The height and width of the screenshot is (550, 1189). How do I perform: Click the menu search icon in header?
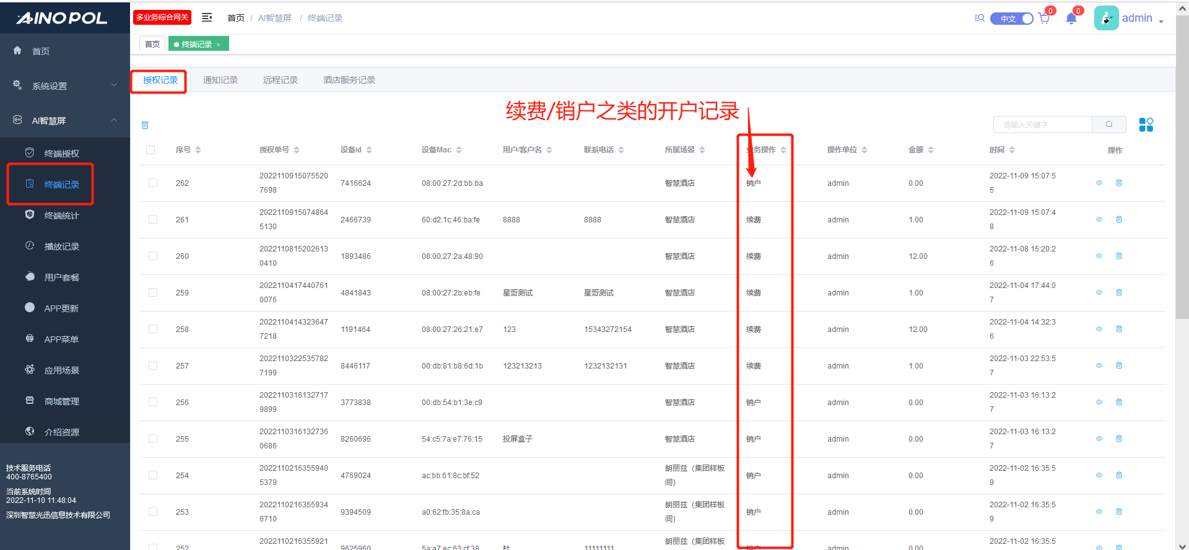click(979, 18)
